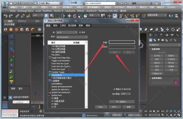Switch to the Quads tab (fourth tab)
183x119 pixels.
(72, 25)
